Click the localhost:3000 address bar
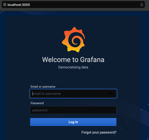Image resolution: width=149 pixels, height=140 pixels. pos(73,5)
